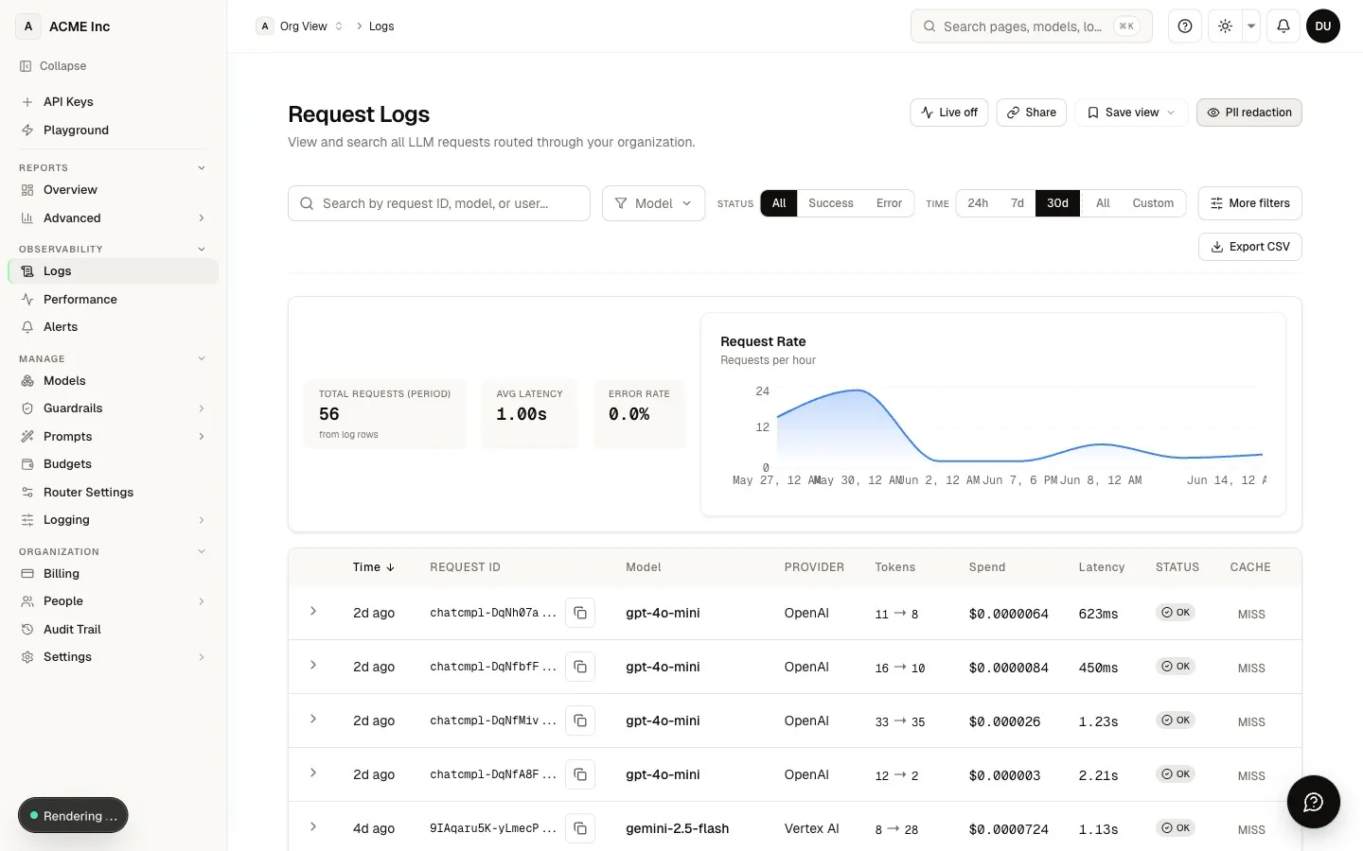The height and width of the screenshot is (851, 1363).
Task: Open Alerts in the sidebar
Action: pos(114,327)
